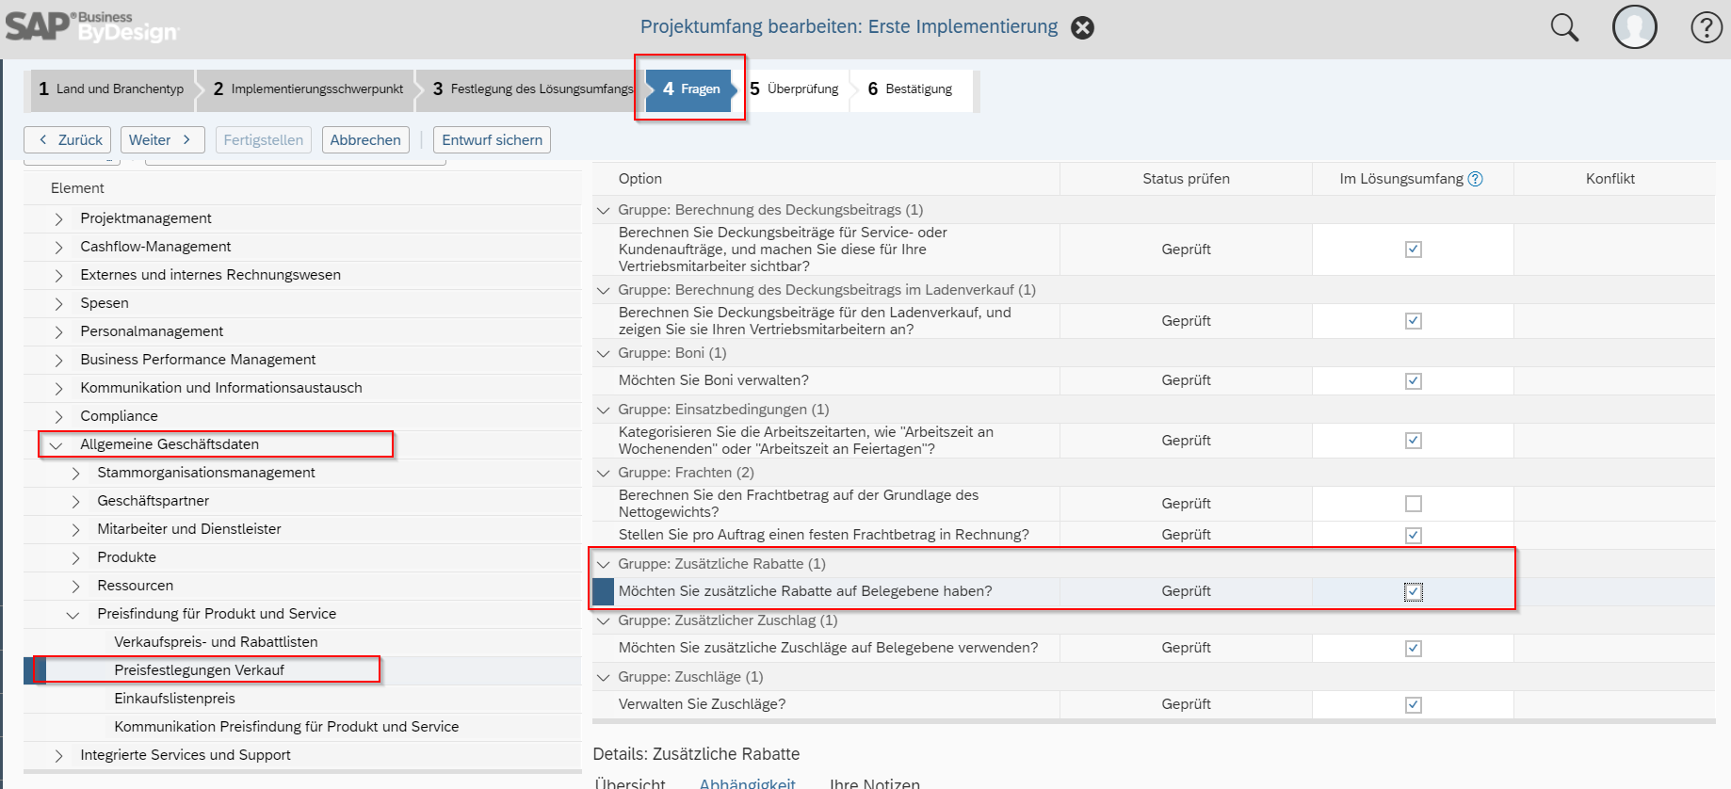Proceed with the Weiter button
1731x789 pixels.
tap(160, 140)
